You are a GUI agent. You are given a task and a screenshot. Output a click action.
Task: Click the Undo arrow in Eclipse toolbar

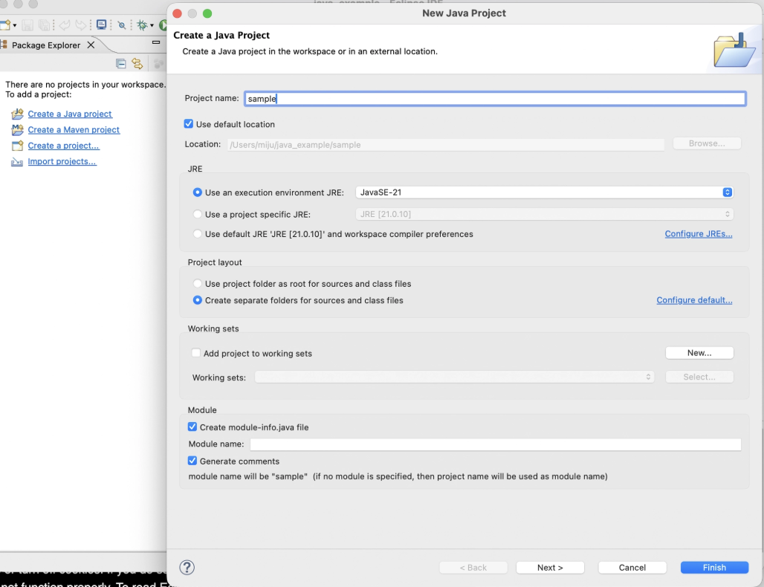(x=65, y=25)
